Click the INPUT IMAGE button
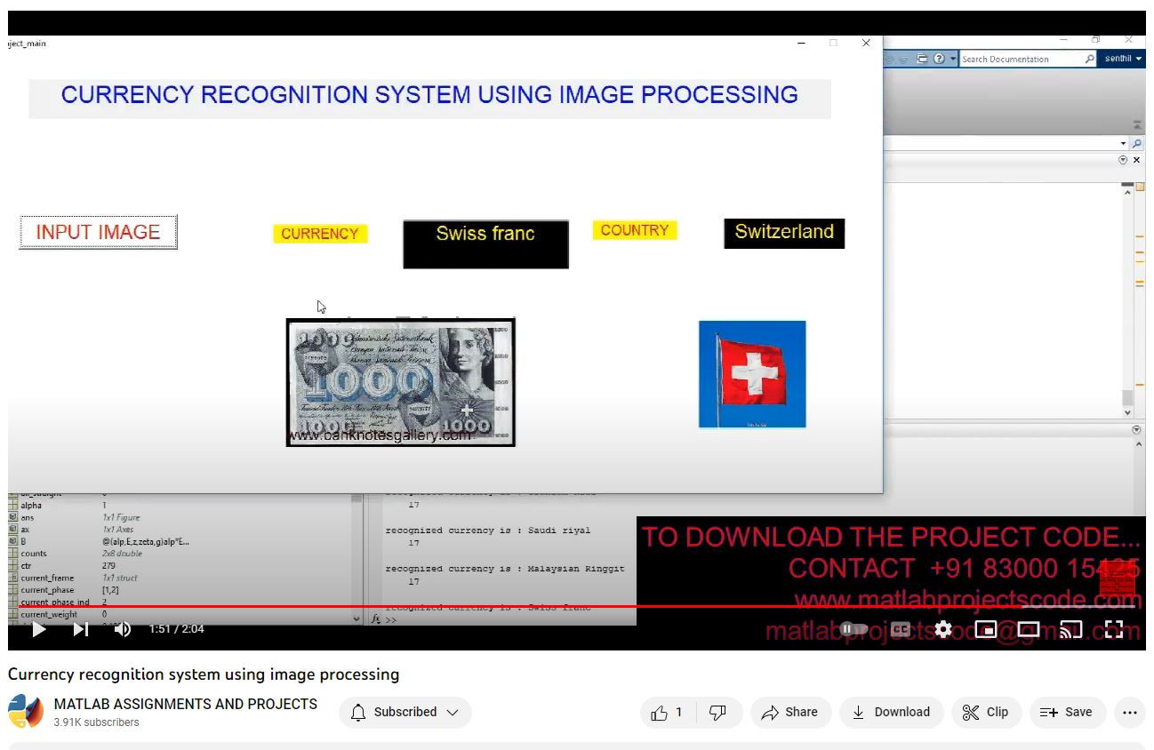 pos(98,232)
